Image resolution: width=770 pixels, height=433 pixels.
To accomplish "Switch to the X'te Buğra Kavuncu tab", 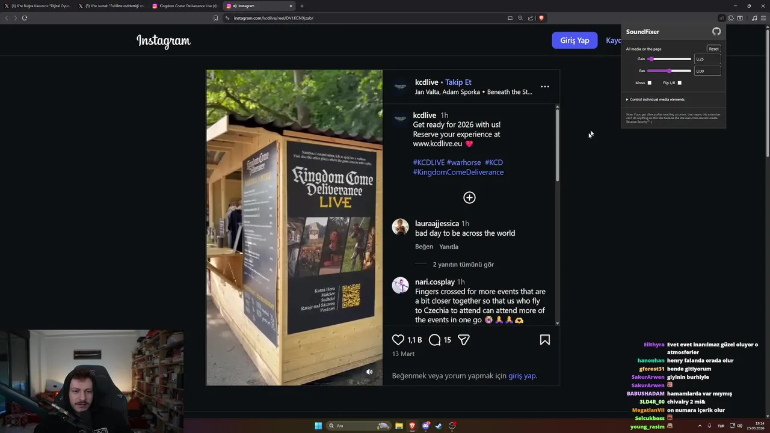I will [37, 6].
